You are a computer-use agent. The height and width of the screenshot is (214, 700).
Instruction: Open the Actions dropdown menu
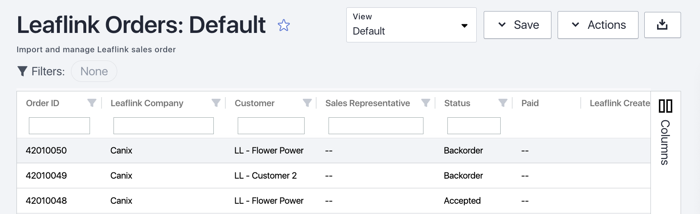(x=598, y=25)
